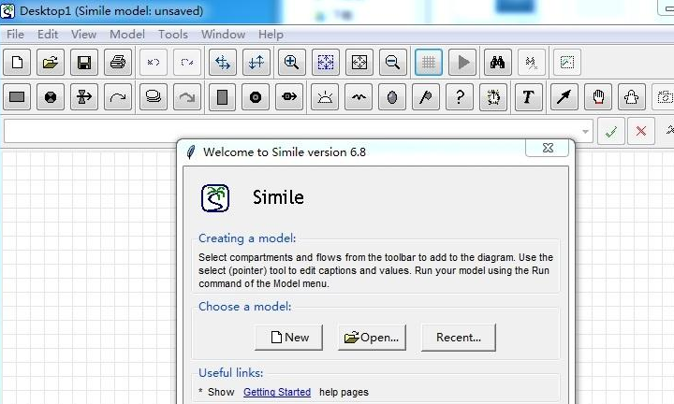Screen dimensions: 674x404
Task: Click the Open... model button
Action: (x=372, y=338)
